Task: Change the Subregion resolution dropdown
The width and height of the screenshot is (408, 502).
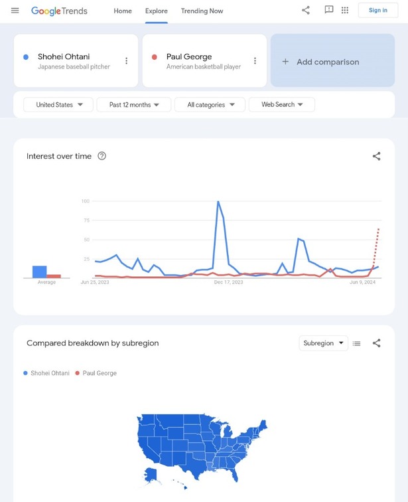Action: coord(323,343)
